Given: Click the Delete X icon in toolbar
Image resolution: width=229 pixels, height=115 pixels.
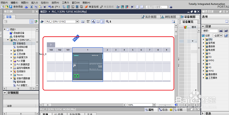Looking at the screenshot, I should [45, 7].
